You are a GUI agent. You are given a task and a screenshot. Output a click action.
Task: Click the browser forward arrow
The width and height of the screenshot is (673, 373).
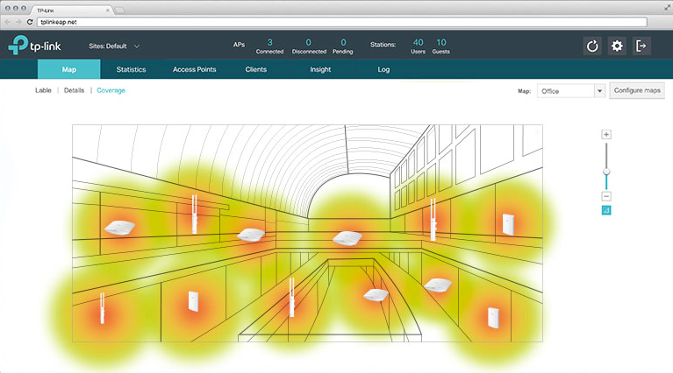pyautogui.click(x=18, y=22)
